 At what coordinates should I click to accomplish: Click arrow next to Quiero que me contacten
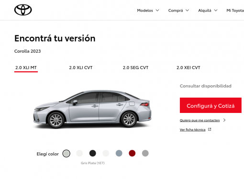pyautogui.click(x=224, y=120)
